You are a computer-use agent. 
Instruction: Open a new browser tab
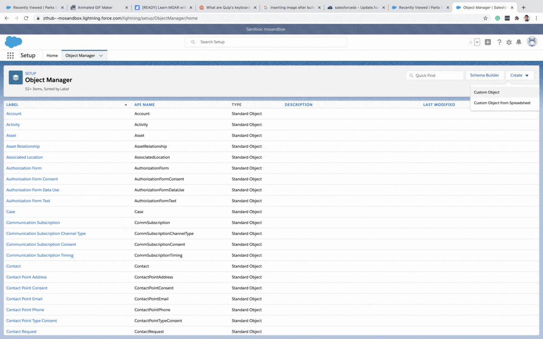click(524, 7)
